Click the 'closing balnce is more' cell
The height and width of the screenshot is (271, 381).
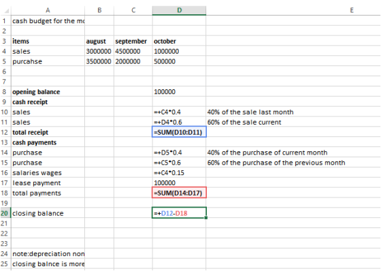48,264
